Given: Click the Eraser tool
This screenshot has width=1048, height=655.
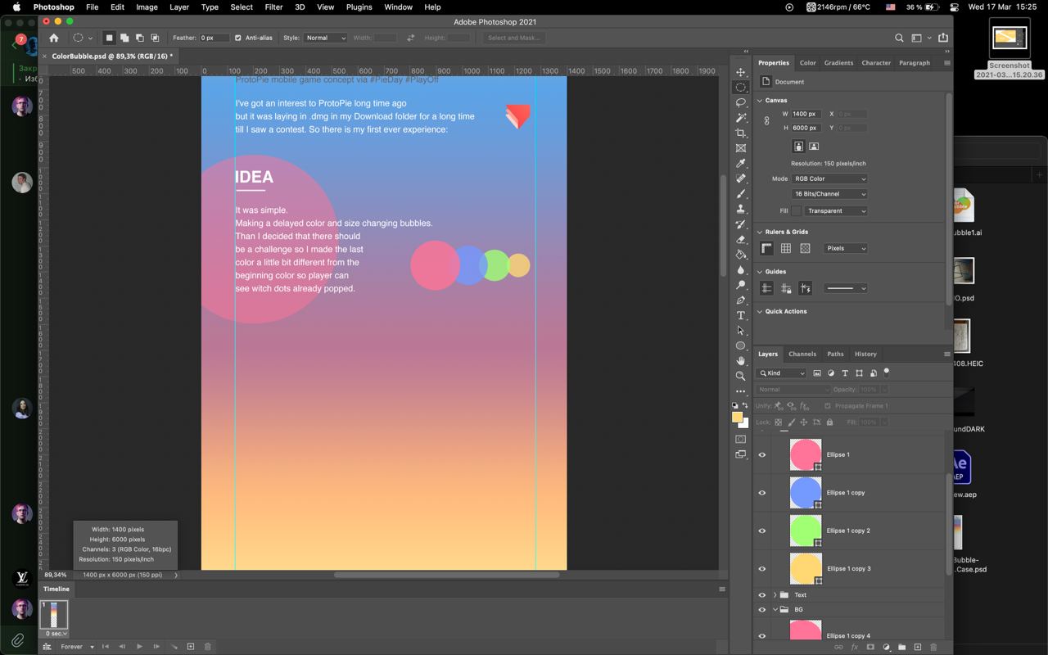Looking at the screenshot, I should 740,239.
